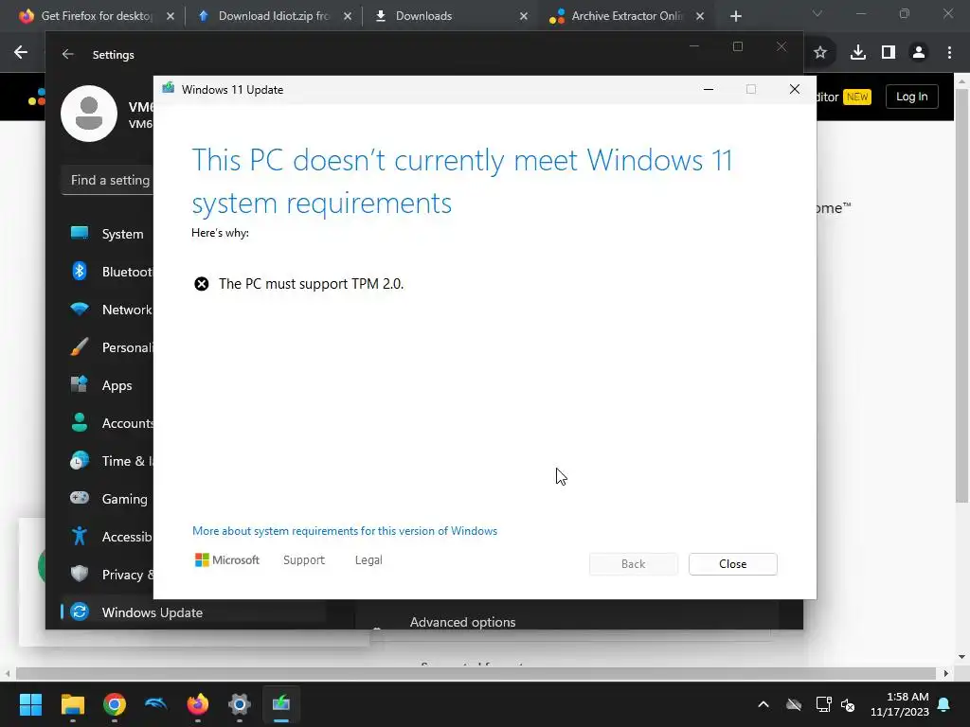This screenshot has height=727, width=970.
Task: Click the muted volume tray icon
Action: point(848,704)
